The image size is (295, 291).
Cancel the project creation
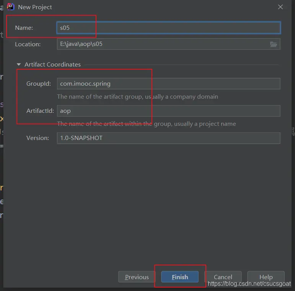(x=223, y=277)
